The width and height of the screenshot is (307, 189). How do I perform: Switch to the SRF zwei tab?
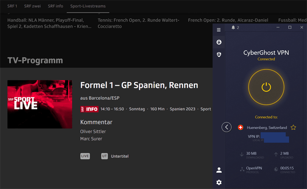point(33,6)
